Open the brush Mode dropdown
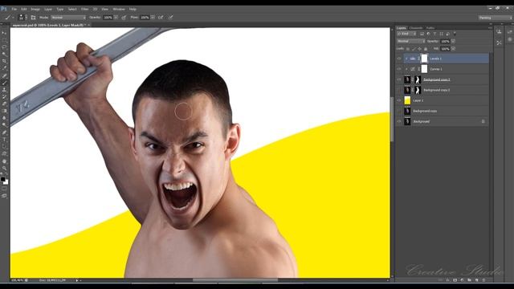This screenshot has width=514, height=289. (68, 18)
